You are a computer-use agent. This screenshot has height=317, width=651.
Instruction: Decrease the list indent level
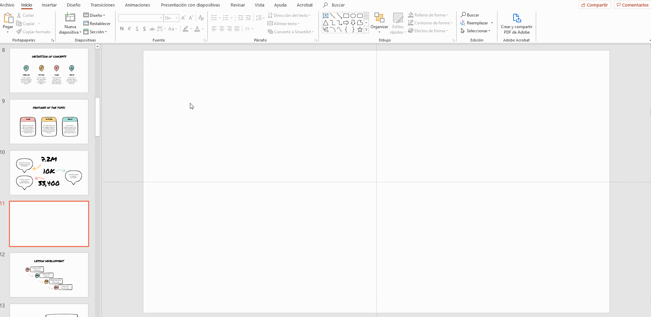click(240, 18)
